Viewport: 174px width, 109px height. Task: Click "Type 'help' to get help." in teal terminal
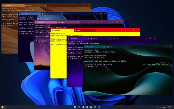point(94,57)
